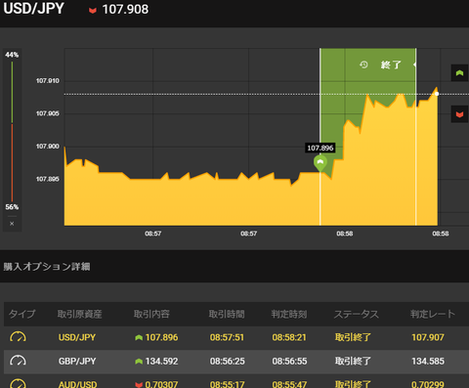Click the red arrow beside 0.70307
469x388 pixels.
tap(139, 385)
